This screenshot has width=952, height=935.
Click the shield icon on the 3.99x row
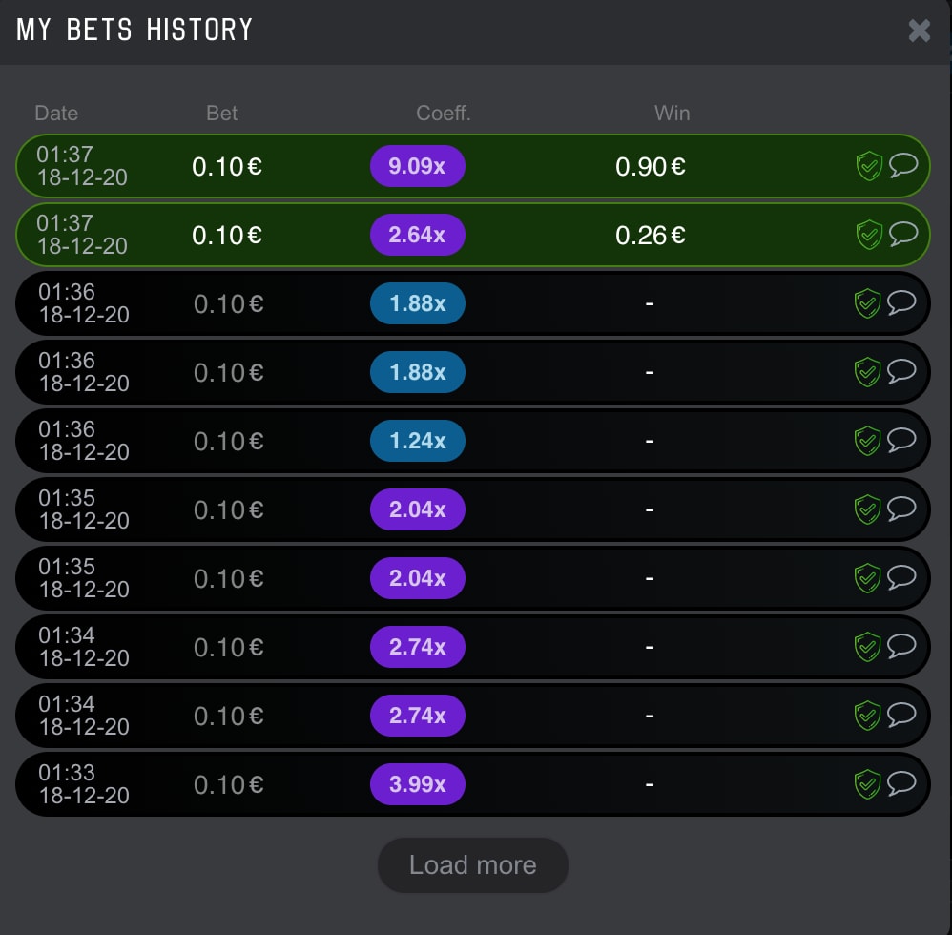[867, 784]
